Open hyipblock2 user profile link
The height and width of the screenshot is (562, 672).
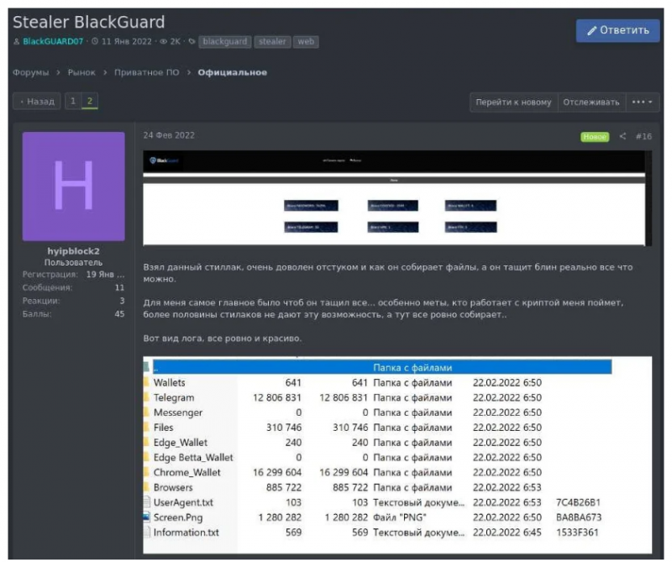coord(73,250)
